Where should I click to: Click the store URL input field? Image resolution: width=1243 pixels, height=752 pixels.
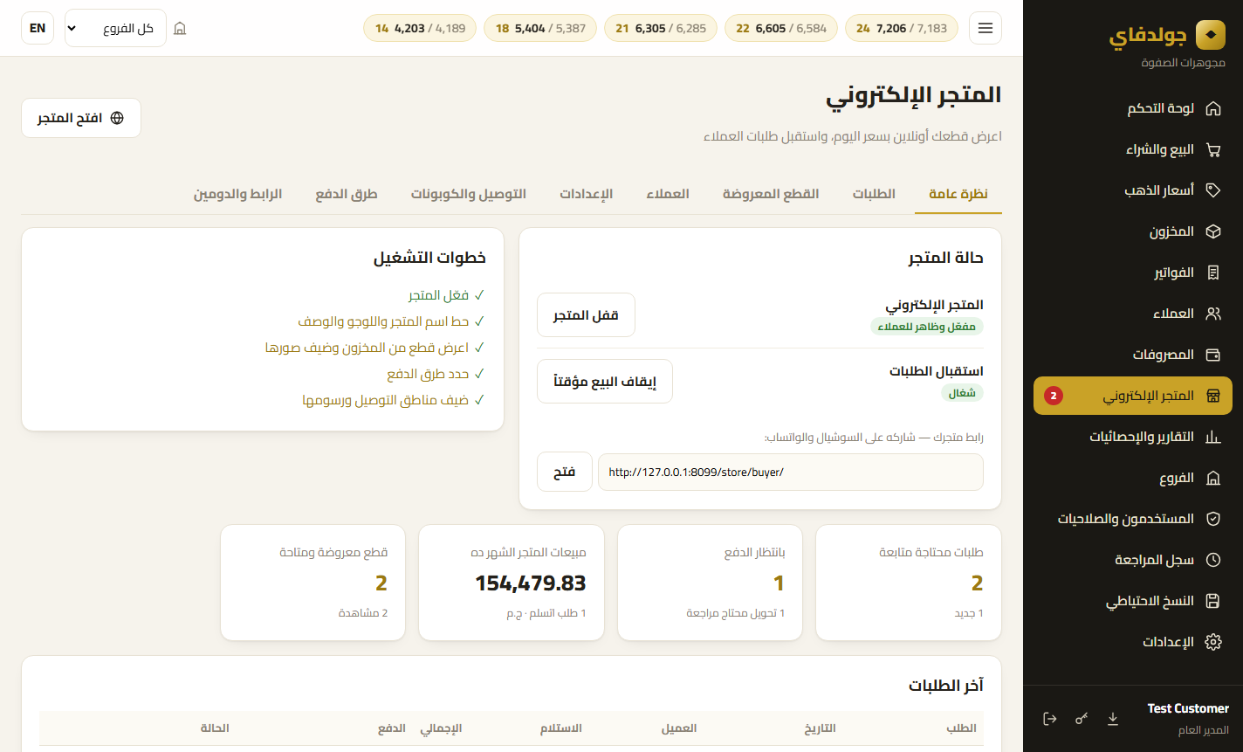[791, 472]
